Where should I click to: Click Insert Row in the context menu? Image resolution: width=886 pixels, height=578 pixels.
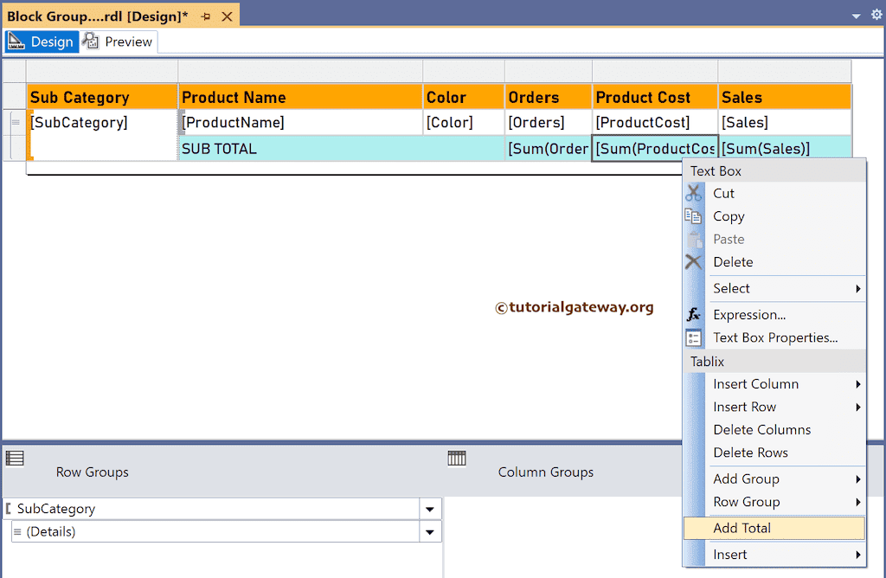click(x=745, y=407)
